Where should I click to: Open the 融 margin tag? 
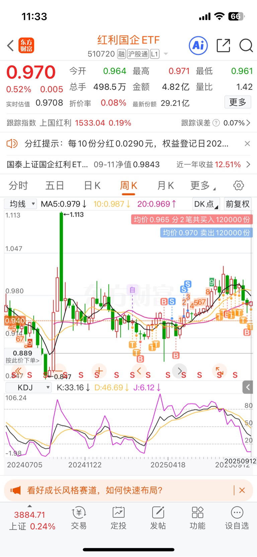click(x=121, y=54)
